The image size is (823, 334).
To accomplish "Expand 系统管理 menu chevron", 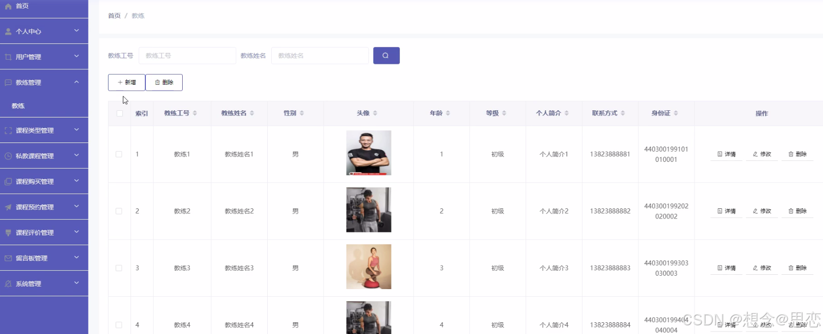I will [76, 283].
